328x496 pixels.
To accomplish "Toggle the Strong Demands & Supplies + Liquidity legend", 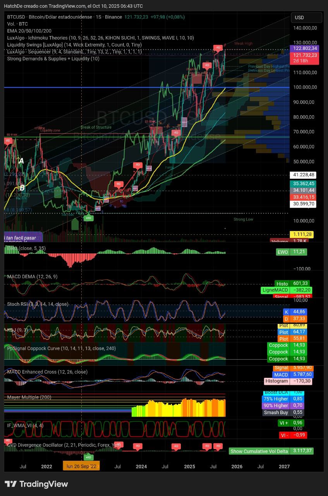I will (x=53, y=59).
